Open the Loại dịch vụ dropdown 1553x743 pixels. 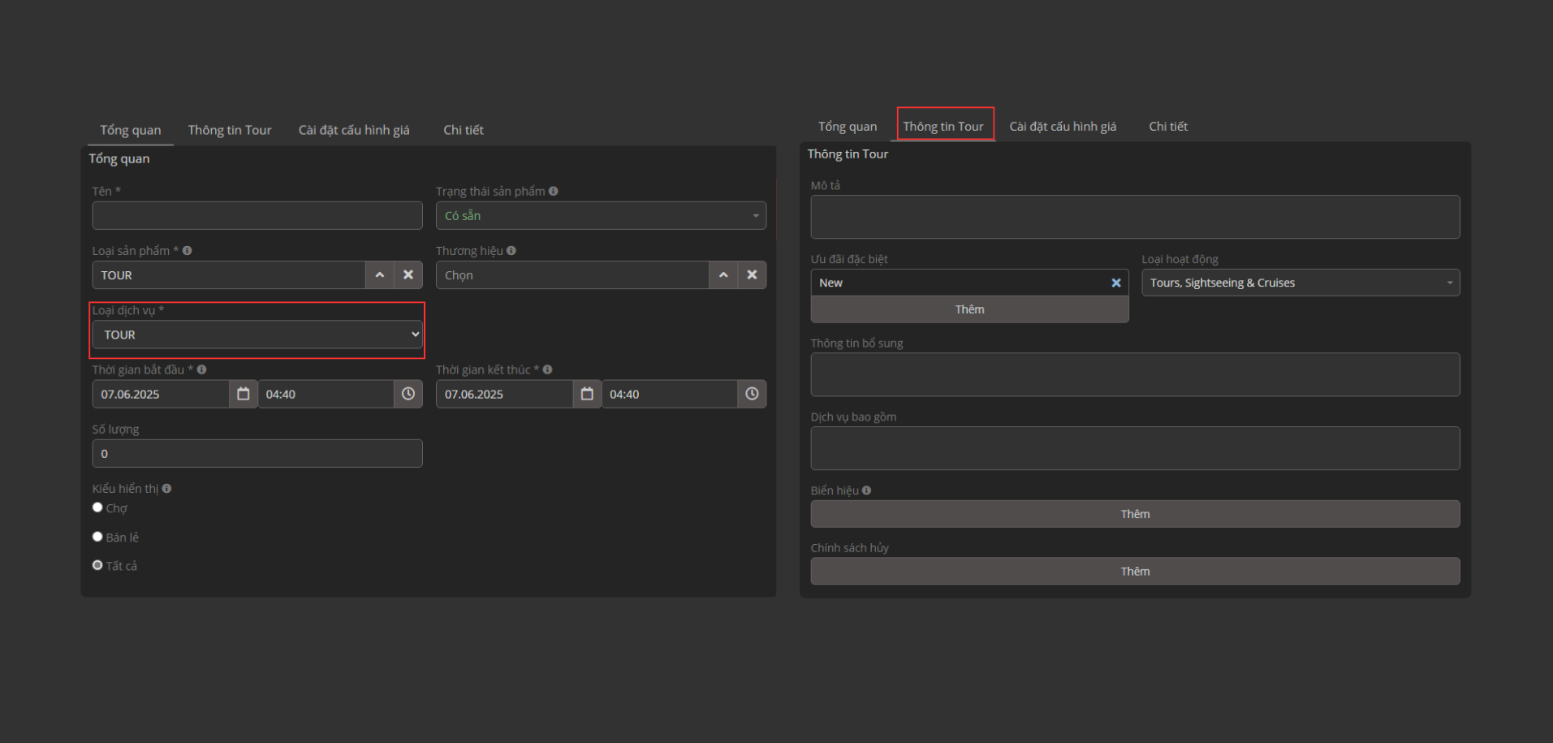[257, 335]
